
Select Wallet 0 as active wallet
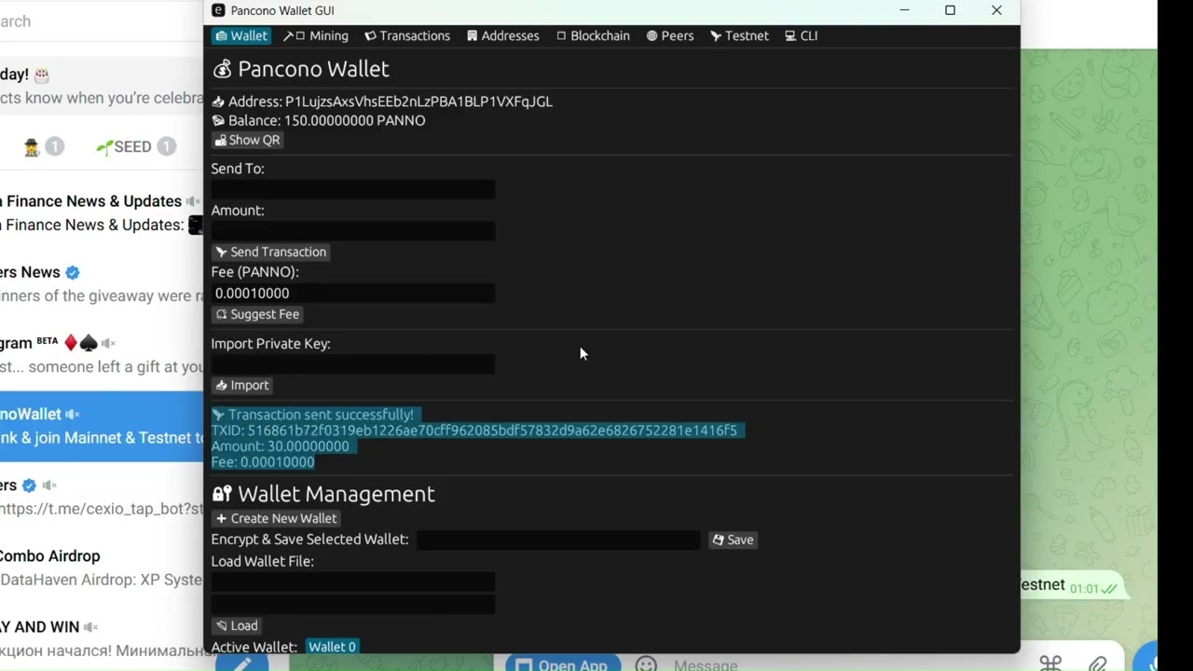coord(332,647)
